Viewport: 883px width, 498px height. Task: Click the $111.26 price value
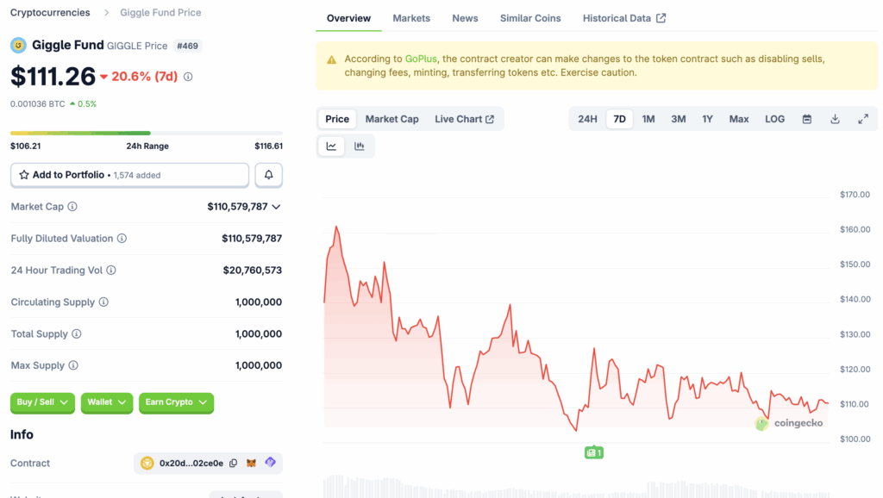(x=53, y=77)
